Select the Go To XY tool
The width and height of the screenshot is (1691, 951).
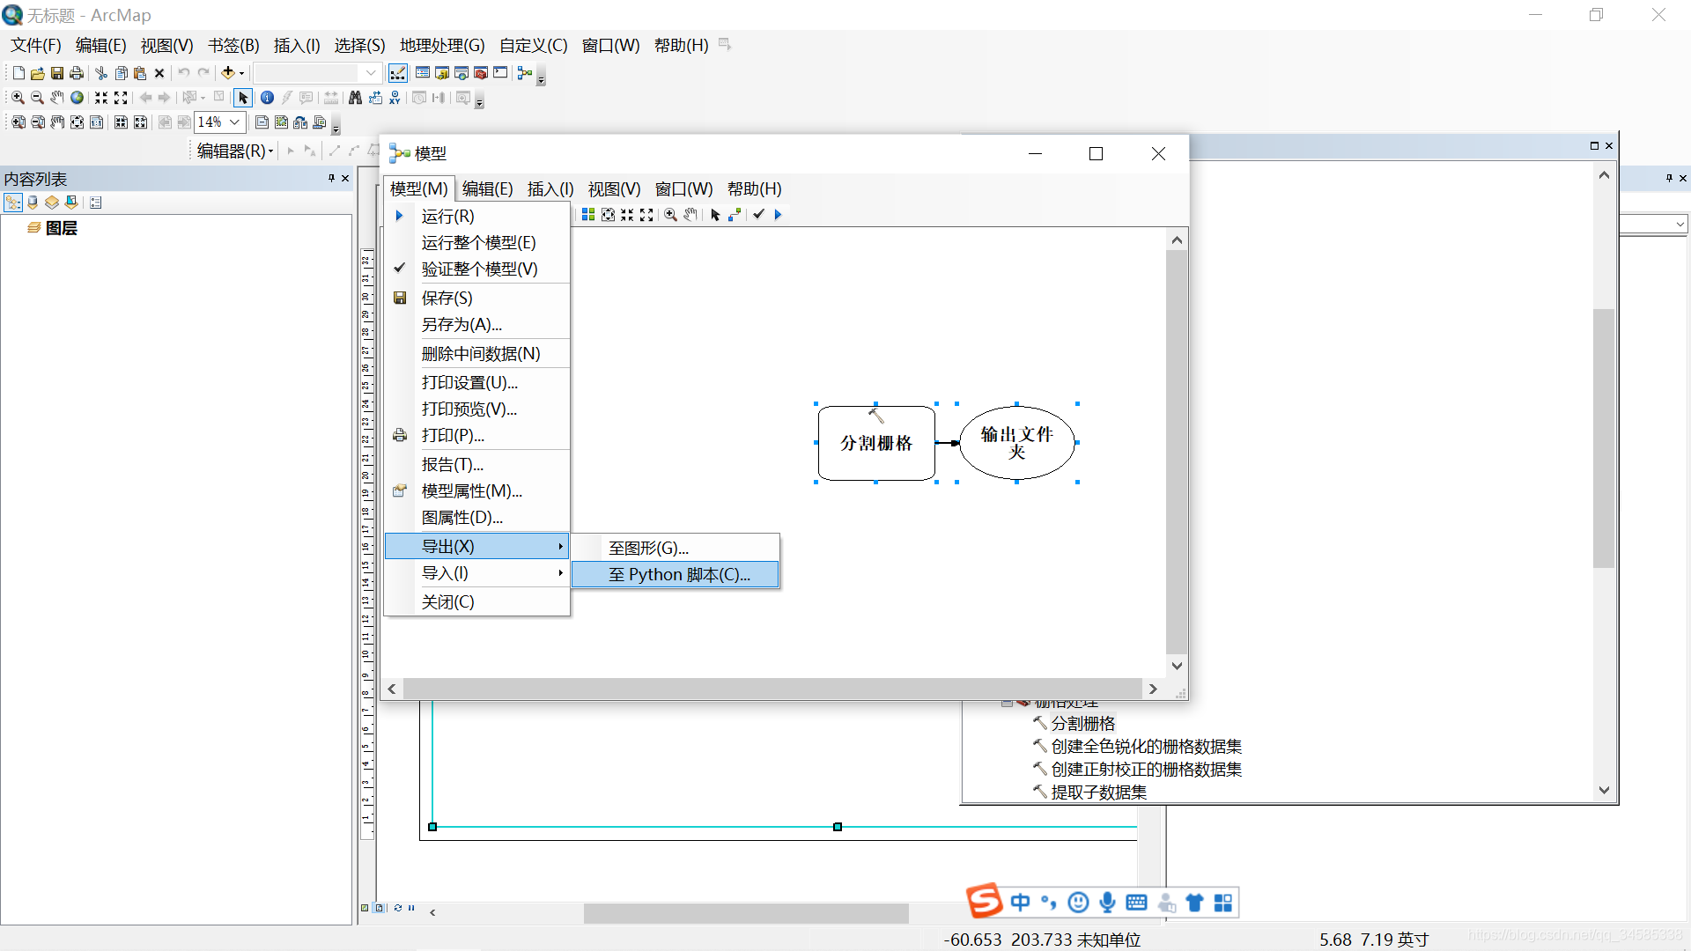pos(395,98)
